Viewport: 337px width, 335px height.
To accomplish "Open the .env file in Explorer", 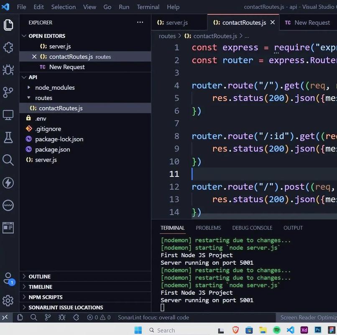I will tap(41, 118).
